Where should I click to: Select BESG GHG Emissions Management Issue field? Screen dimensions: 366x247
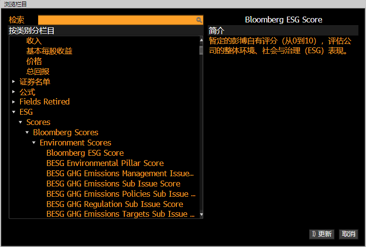coord(120,173)
